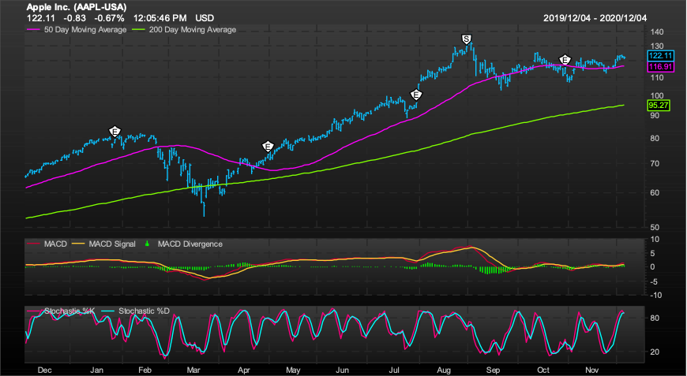Image resolution: width=687 pixels, height=376 pixels.
Task: Click the last price 122.11 in the header
Action: coord(41,18)
